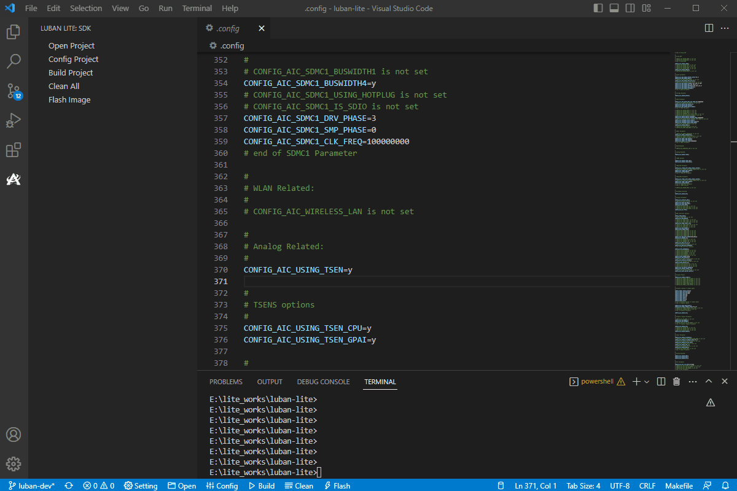Split the editor to the right
737x491 pixels.
pyautogui.click(x=709, y=28)
